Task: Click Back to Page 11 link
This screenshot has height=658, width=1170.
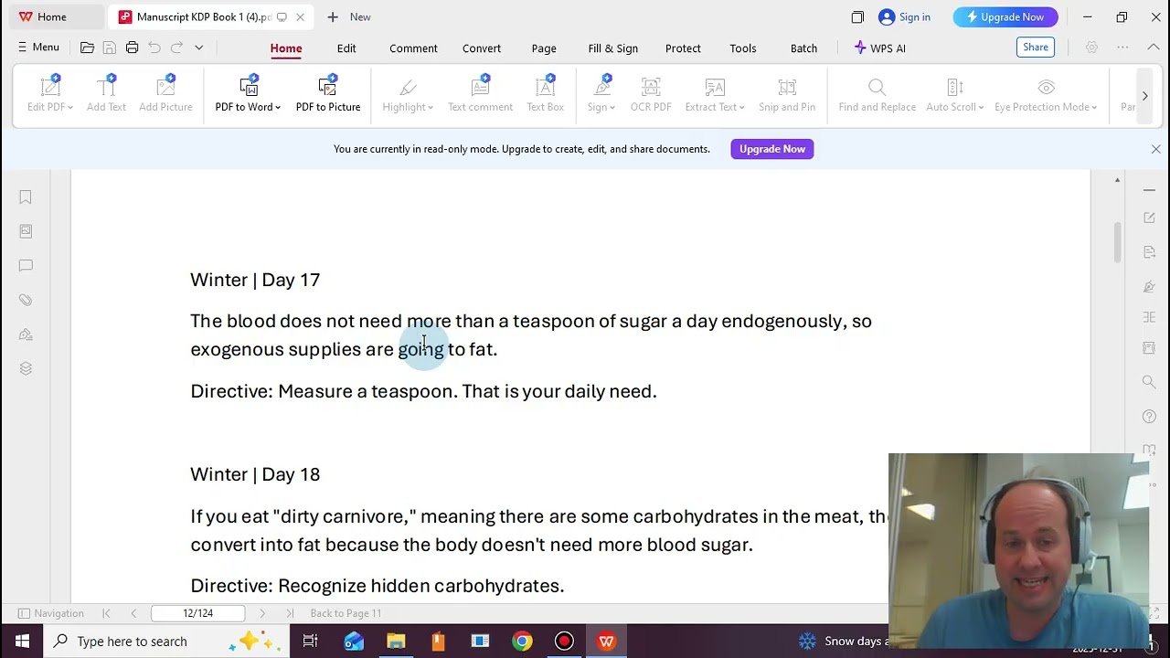Action: click(346, 613)
